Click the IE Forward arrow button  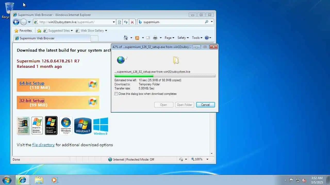[23, 22]
